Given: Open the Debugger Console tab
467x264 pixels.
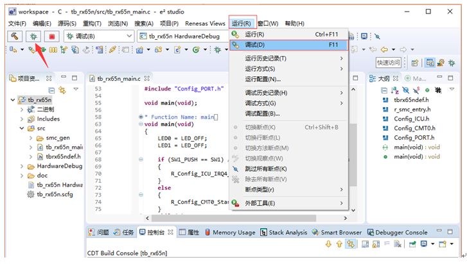Looking at the screenshot, I should pos(398,232).
